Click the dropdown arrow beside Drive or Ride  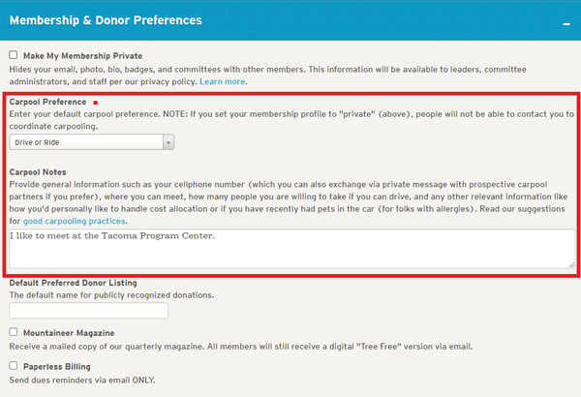[x=168, y=142]
